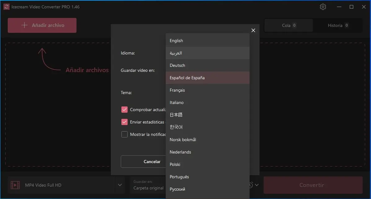Maximize the application window
The height and width of the screenshot is (199, 371).
(x=351, y=7)
